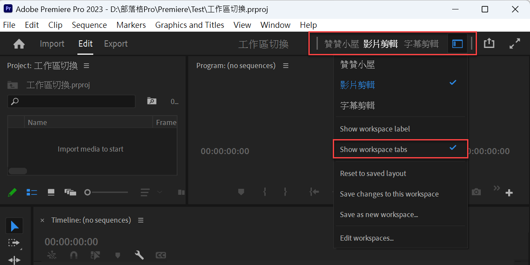The image size is (530, 265).
Task: Open Caption track options CC icon
Action: click(x=161, y=256)
